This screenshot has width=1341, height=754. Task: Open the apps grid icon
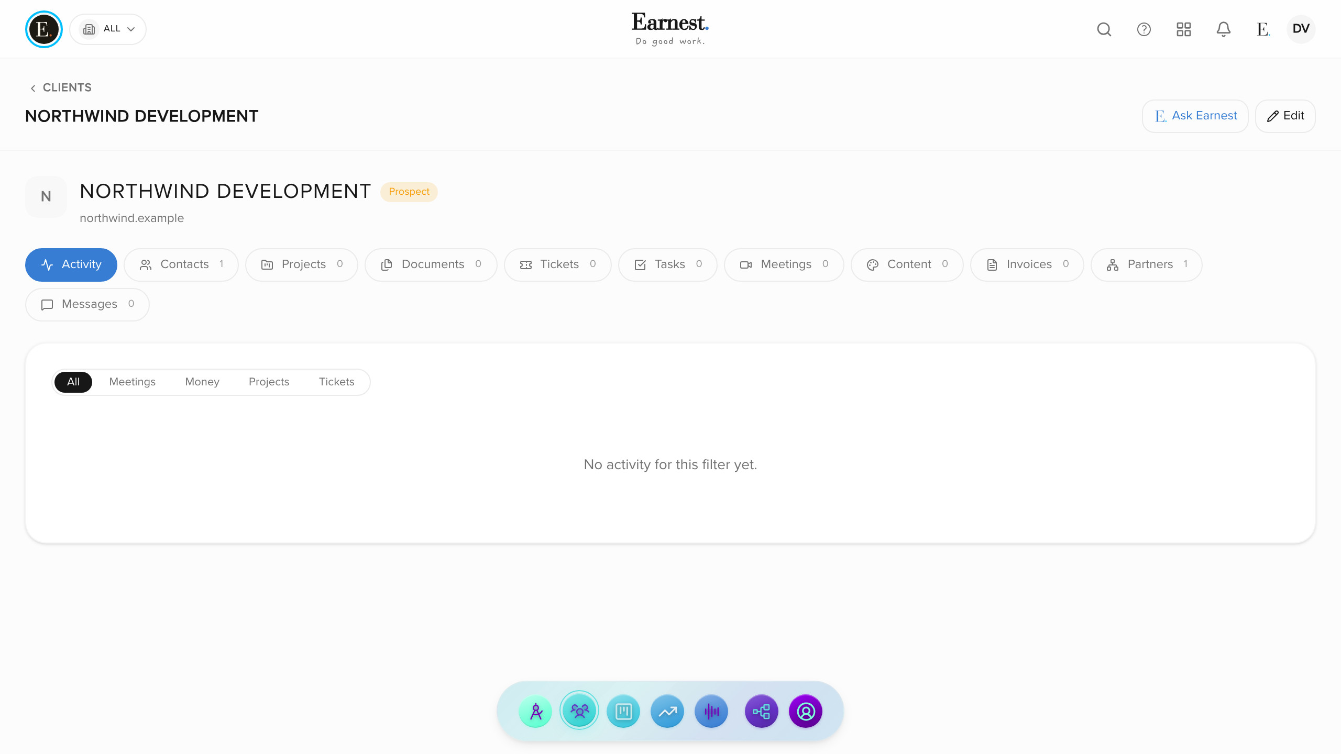click(x=1184, y=29)
